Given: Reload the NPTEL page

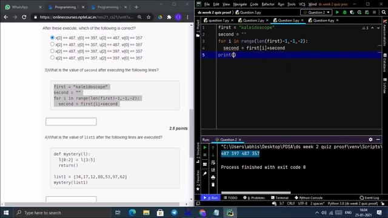Looking at the screenshot, I should (x=24, y=17).
